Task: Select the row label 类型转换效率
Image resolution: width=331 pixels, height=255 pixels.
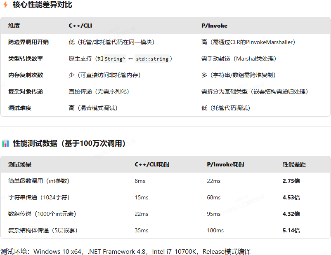Action: pos(26,58)
